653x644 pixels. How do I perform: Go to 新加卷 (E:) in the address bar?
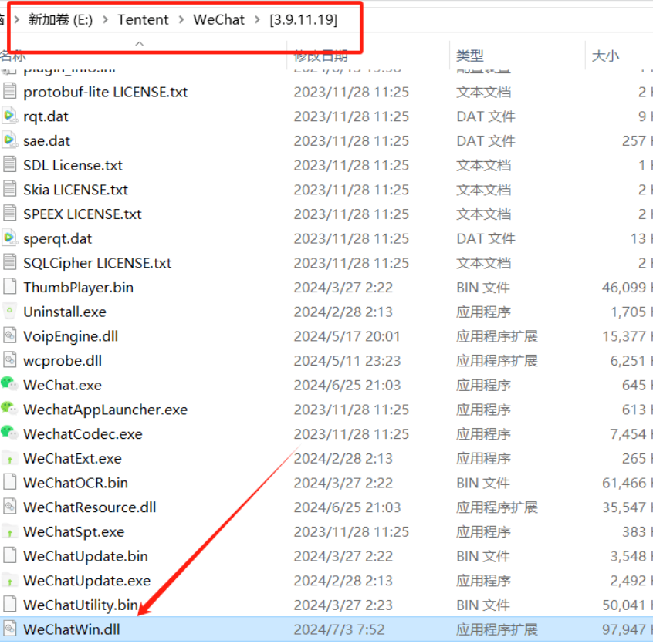click(x=60, y=19)
